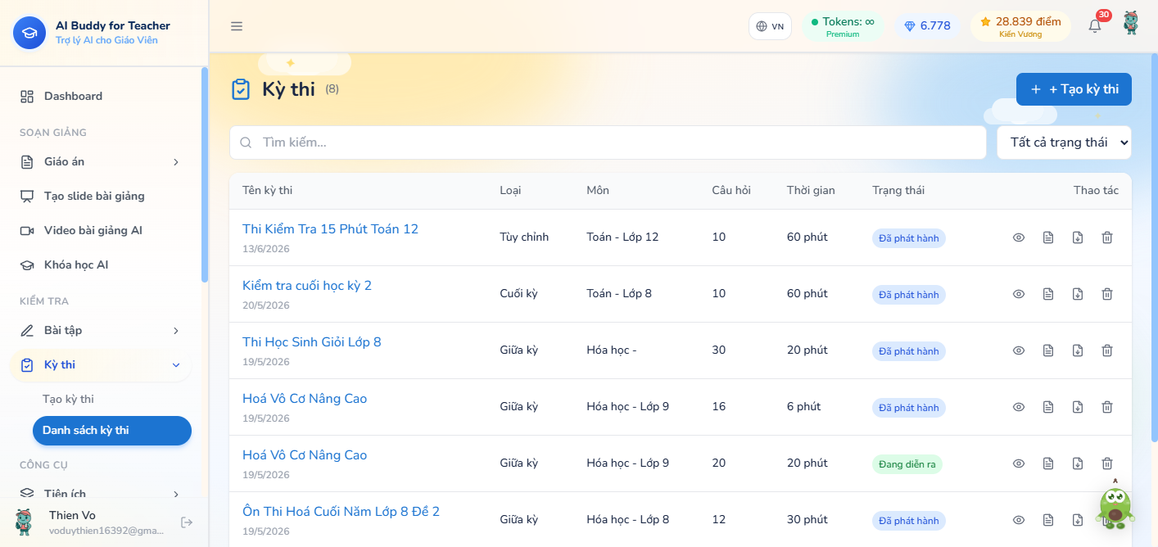1158x547 pixels.
Task: Open Video bài giảng AI in the sidebar
Action: [x=101, y=231]
